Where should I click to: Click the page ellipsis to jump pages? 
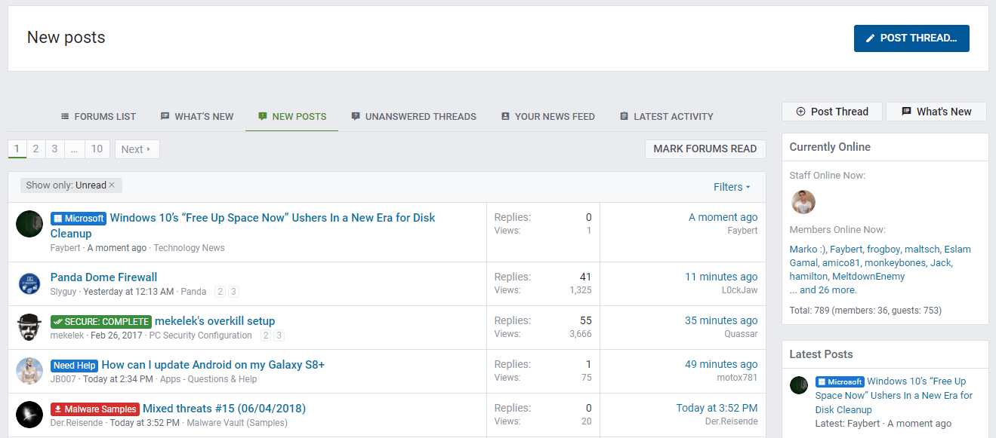point(74,149)
